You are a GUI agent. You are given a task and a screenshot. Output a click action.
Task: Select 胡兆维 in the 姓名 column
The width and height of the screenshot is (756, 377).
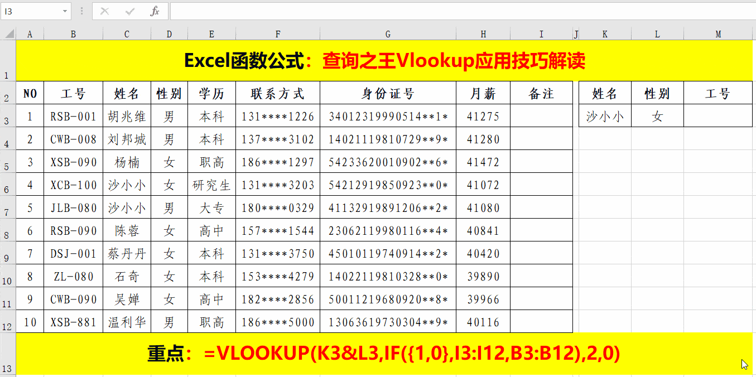pos(127,116)
